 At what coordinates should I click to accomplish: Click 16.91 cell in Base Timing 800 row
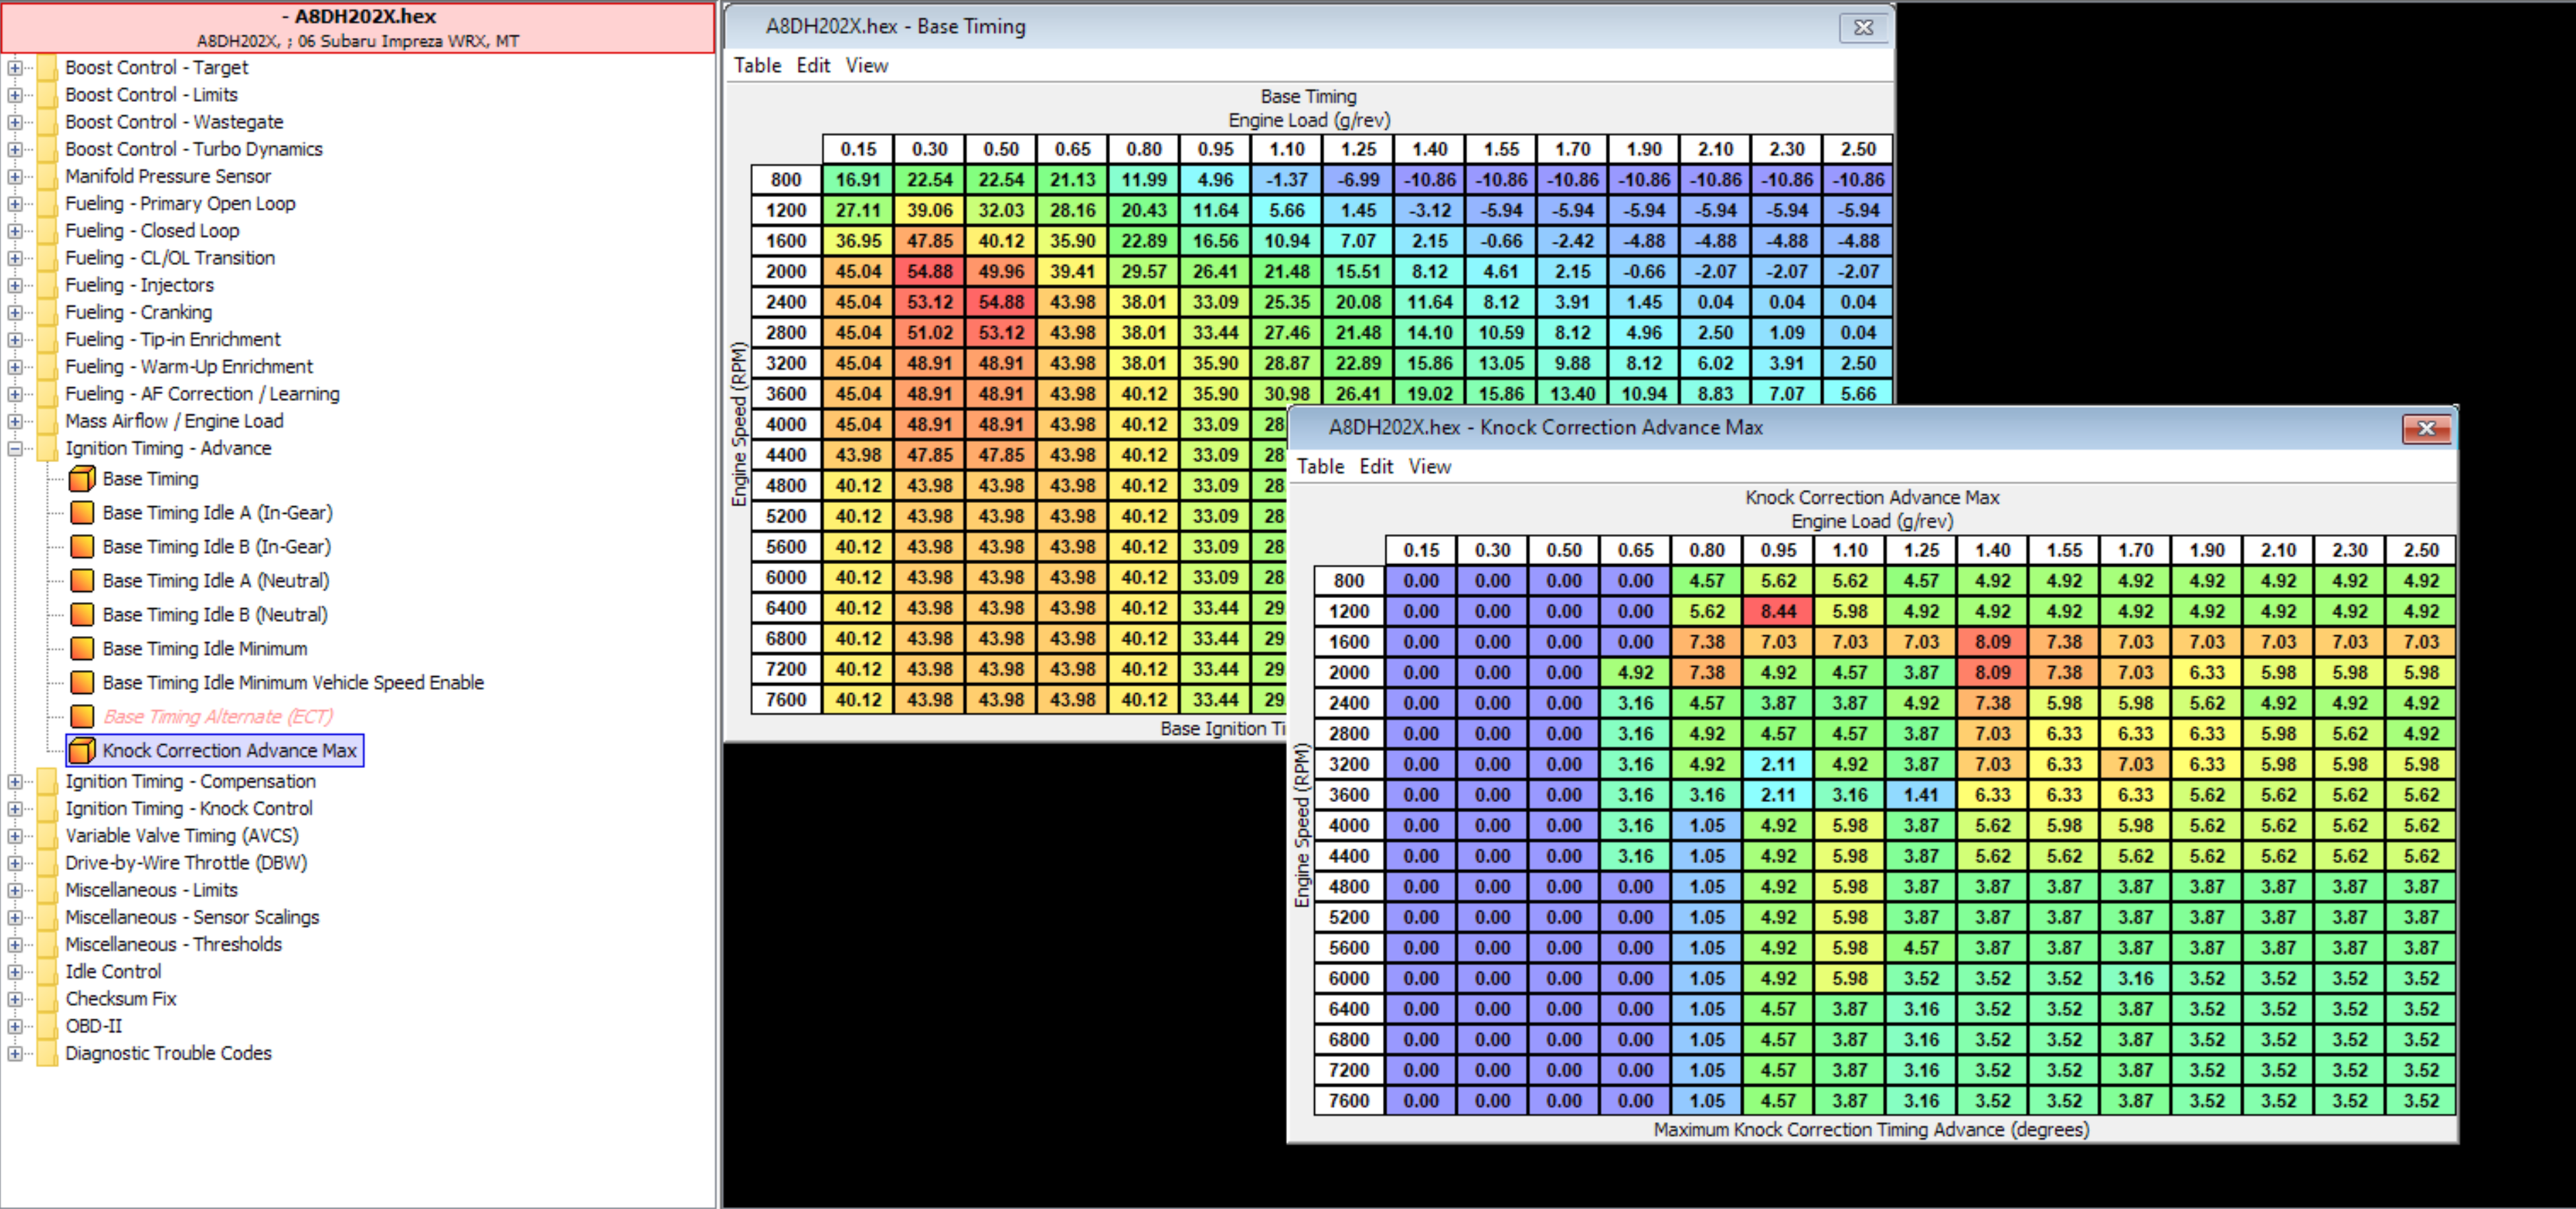coord(858,180)
